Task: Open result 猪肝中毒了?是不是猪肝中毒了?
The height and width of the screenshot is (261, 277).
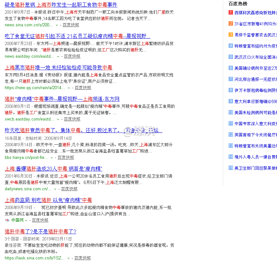Action: (x=40, y=232)
